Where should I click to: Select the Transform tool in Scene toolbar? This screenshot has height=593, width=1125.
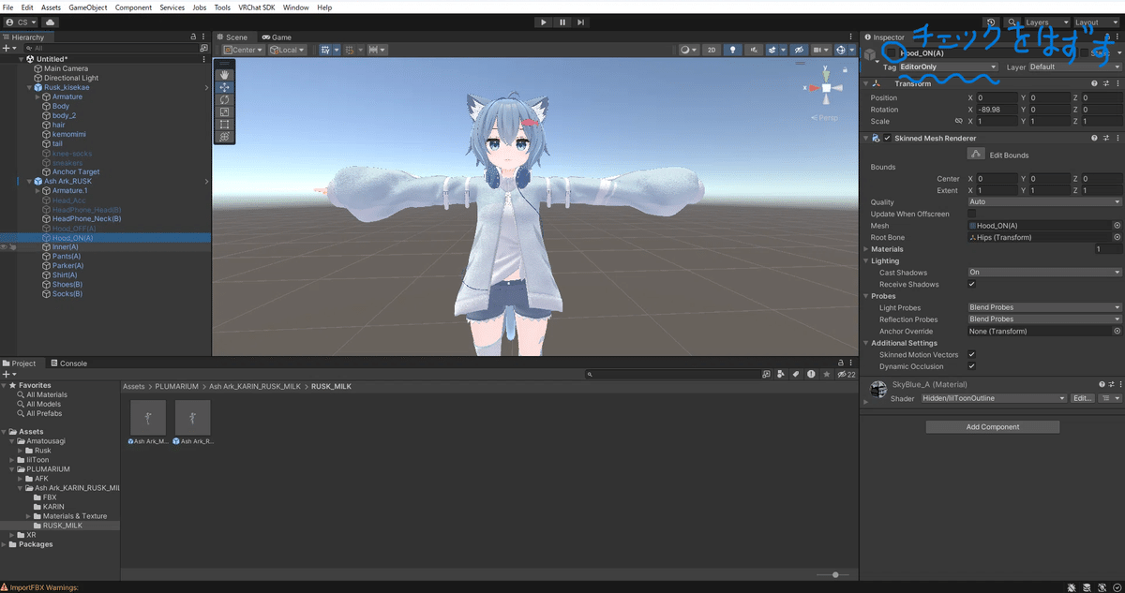(x=224, y=136)
